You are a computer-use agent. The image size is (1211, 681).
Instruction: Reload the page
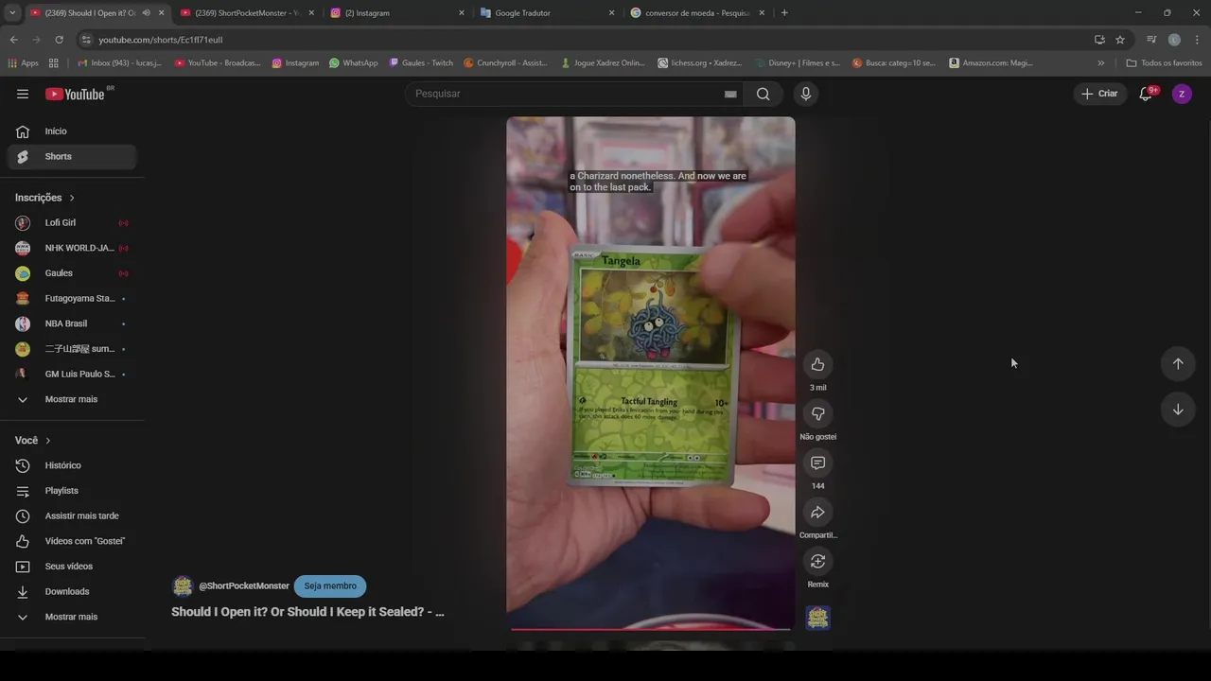(59, 40)
